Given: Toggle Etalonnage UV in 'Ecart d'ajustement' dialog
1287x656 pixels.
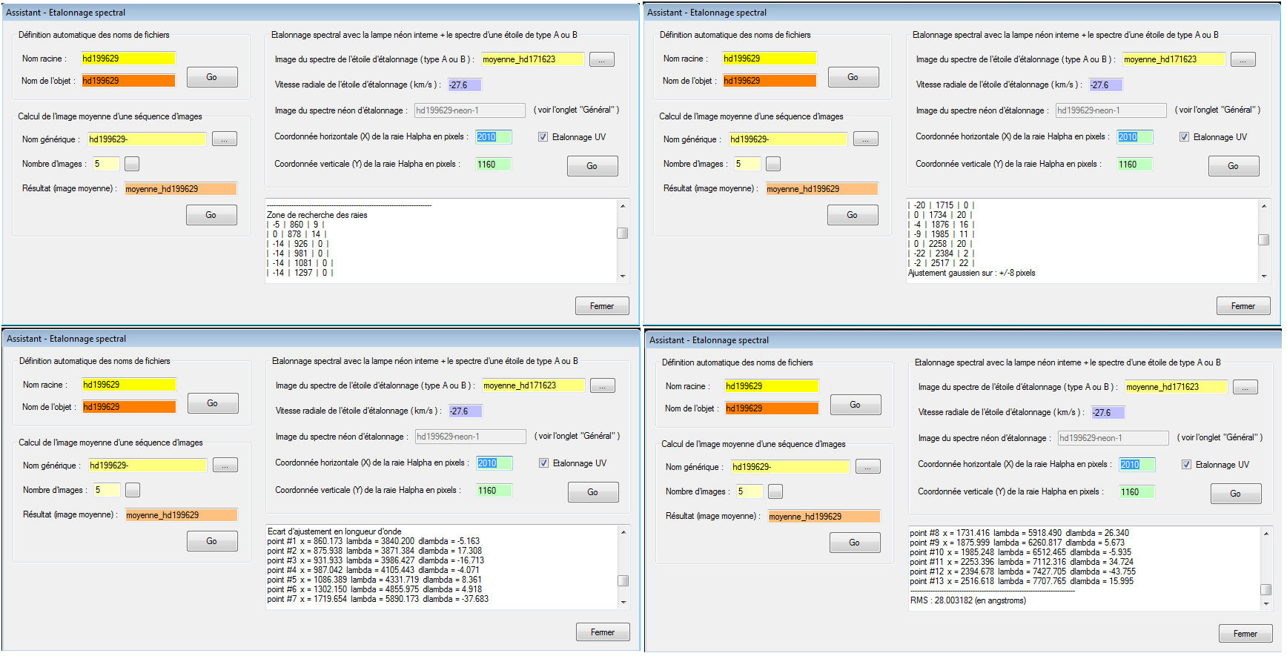Looking at the screenshot, I should click(544, 463).
